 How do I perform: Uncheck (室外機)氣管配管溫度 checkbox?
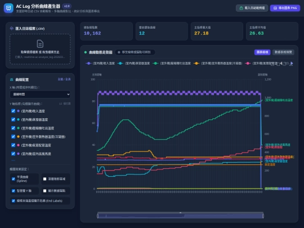coord(13,145)
